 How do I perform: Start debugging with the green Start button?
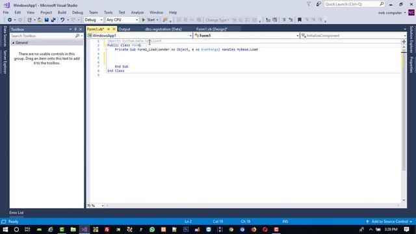pyautogui.click(x=148, y=20)
